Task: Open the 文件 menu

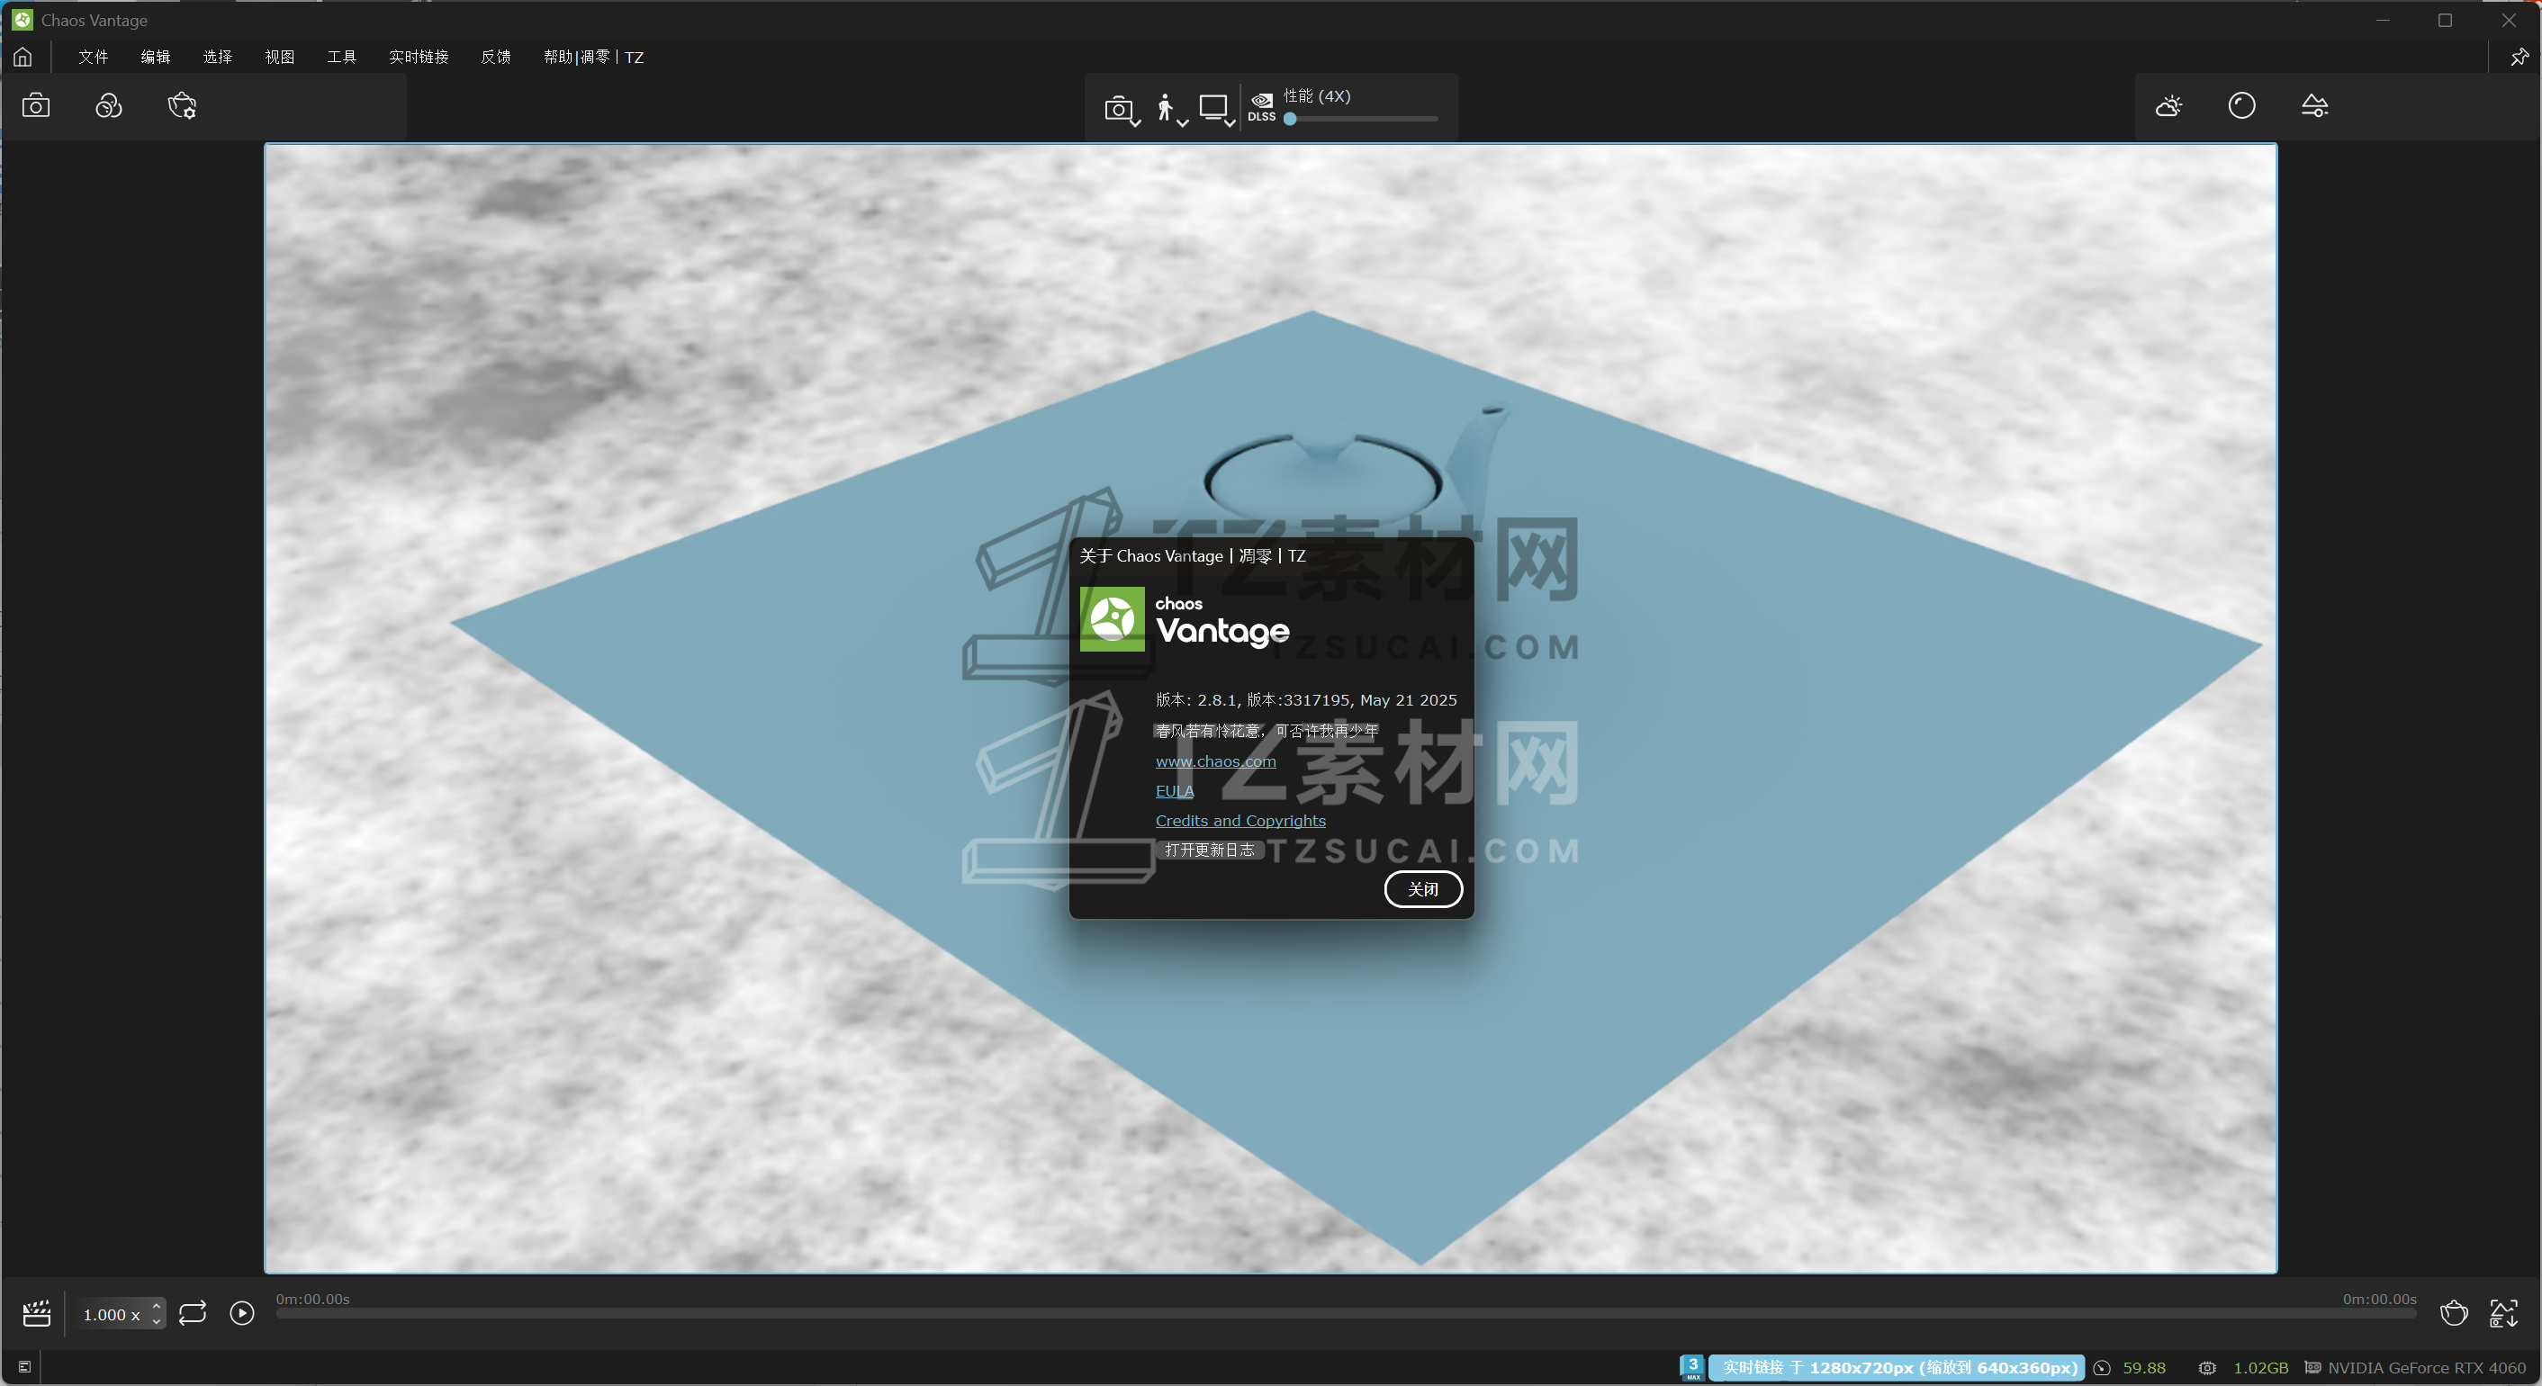Action: pos(93,58)
